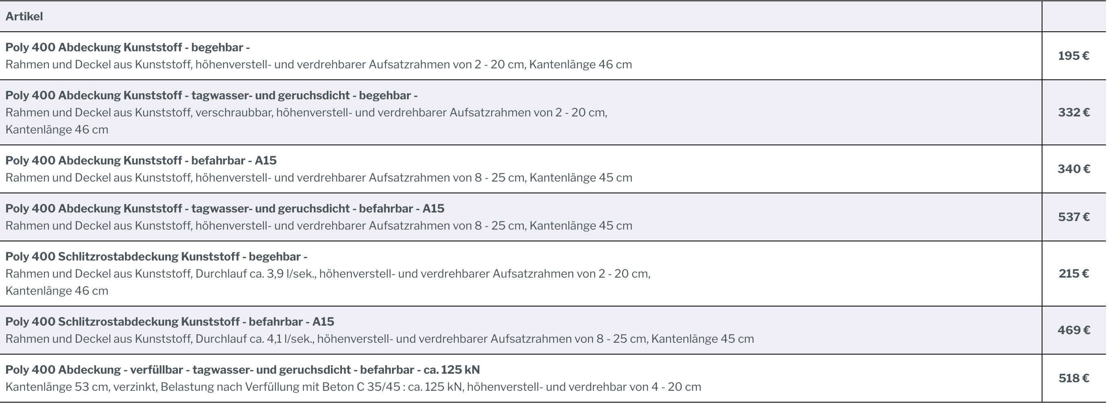Open "Poly 400 Abdeckung Kunststoff - befahrbar - A15"

pos(141,160)
